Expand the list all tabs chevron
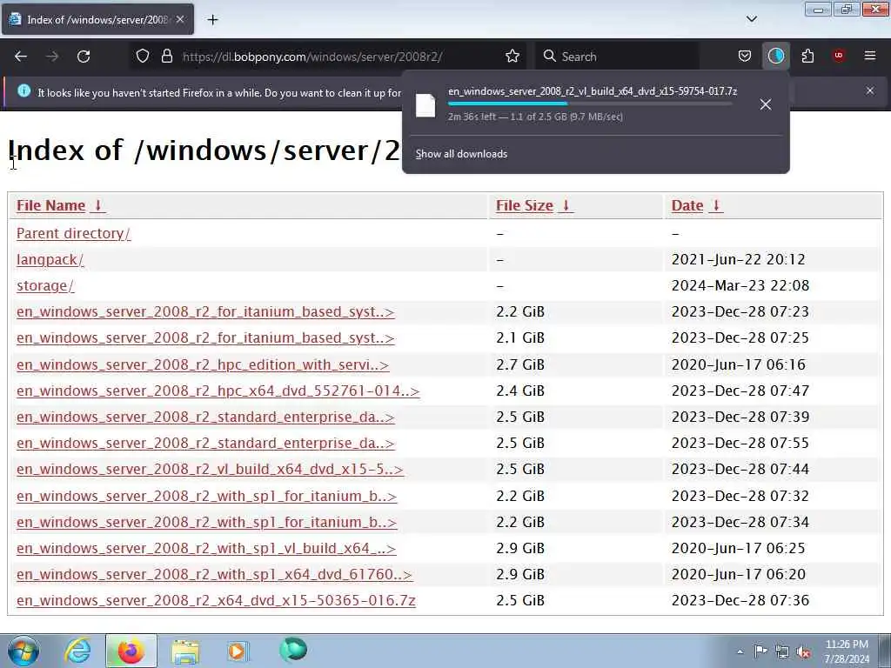Viewport: 891px width, 668px height. [751, 19]
